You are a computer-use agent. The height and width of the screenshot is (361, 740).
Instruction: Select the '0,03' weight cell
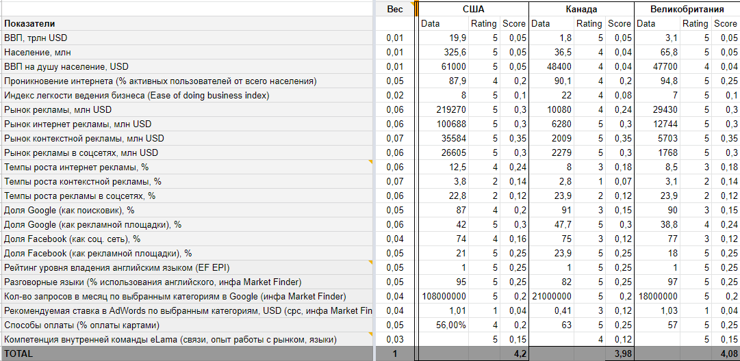394,340
